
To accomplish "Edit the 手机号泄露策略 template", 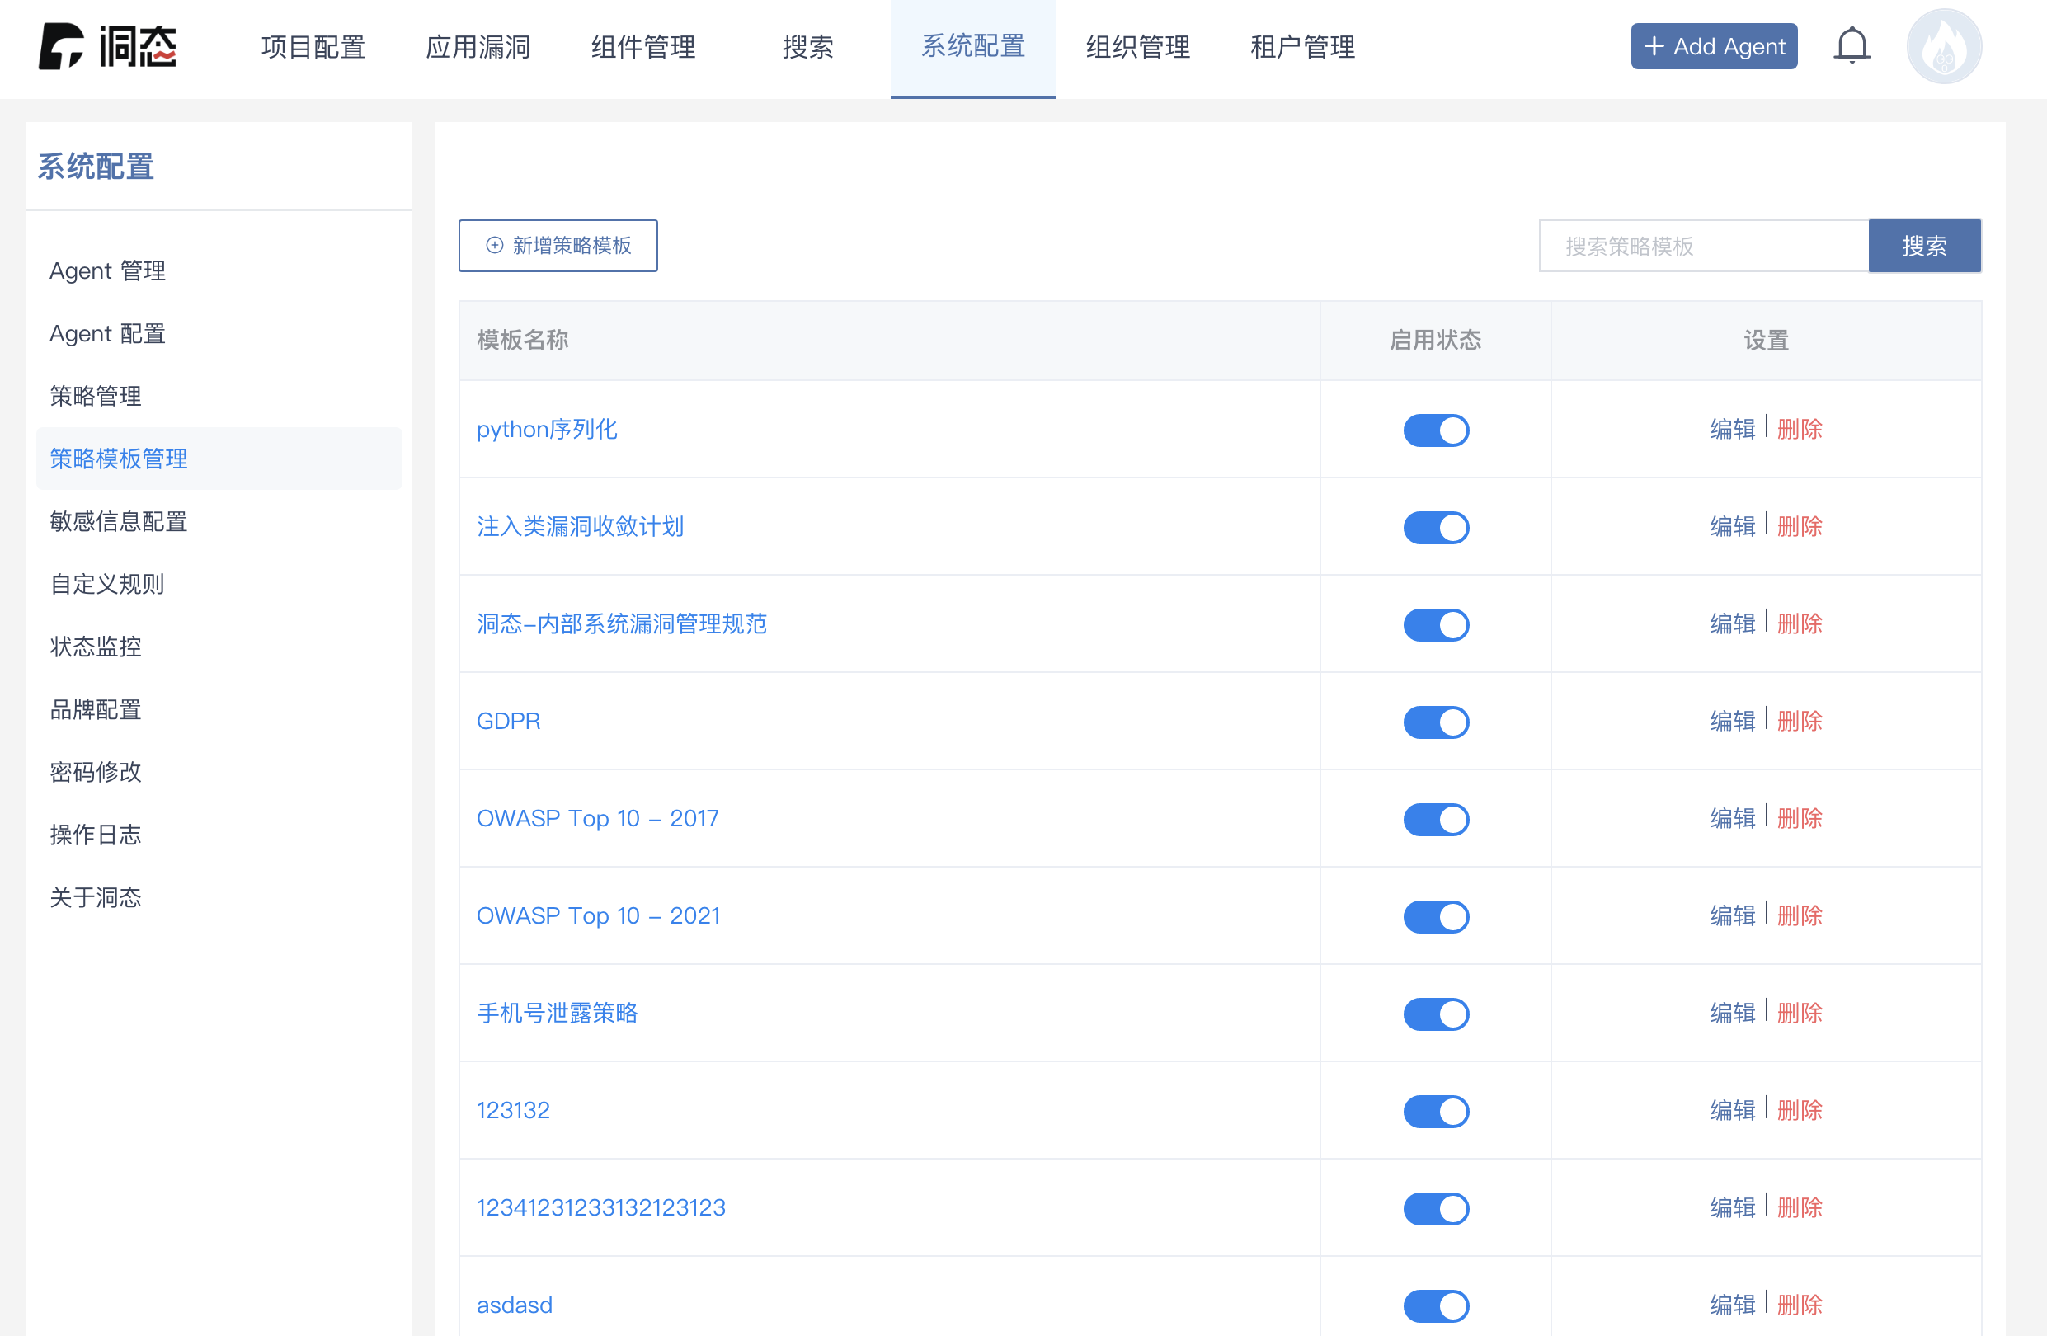I will coord(1732,1013).
